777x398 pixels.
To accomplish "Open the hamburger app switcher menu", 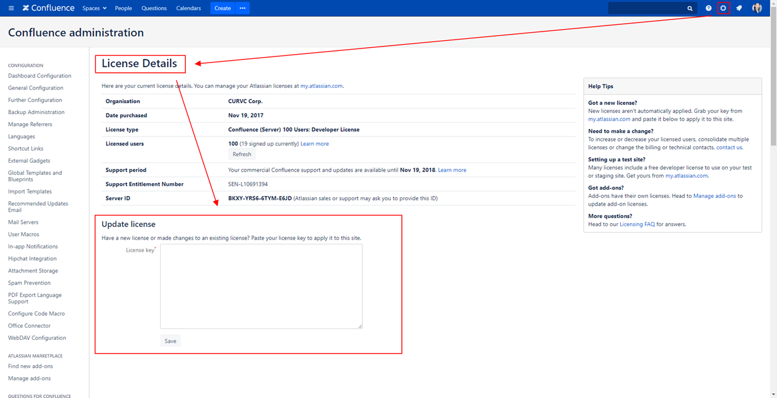I will [x=11, y=8].
